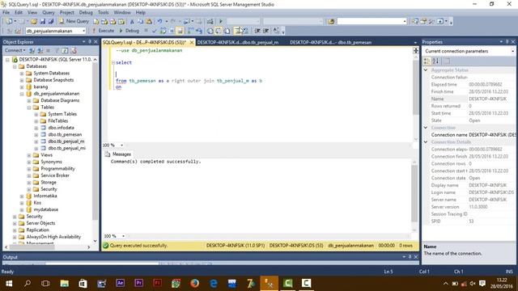The image size is (518, 291).
Task: Click the Database Engine Query icon beside New Query
Action: (96, 22)
